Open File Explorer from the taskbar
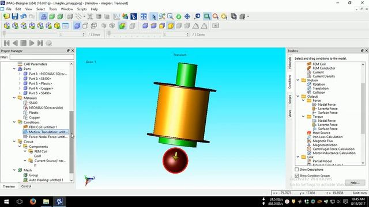 46,201
